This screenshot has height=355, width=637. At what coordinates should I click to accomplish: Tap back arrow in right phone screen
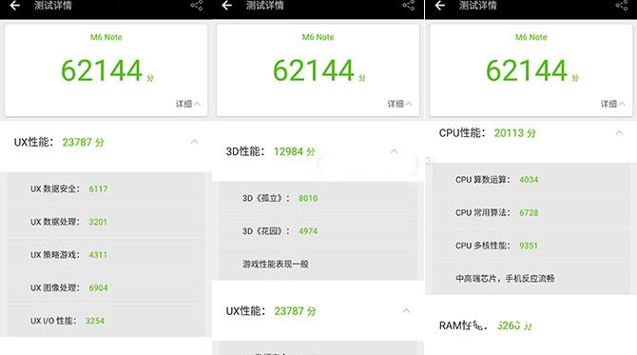coord(440,6)
